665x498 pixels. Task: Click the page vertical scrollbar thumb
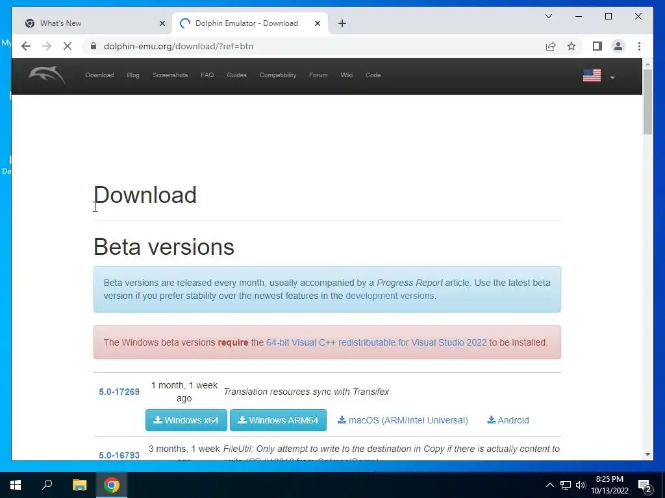(x=647, y=102)
